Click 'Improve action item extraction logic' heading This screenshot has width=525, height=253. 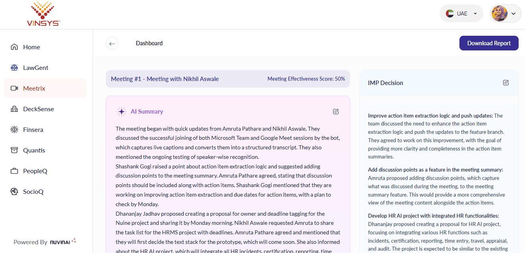(430, 116)
